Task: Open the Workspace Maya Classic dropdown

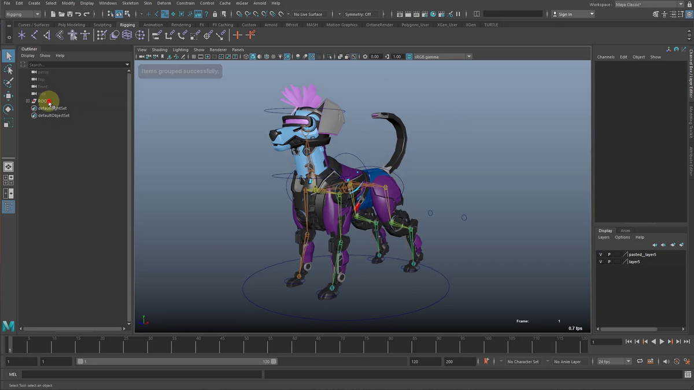Action: click(649, 4)
